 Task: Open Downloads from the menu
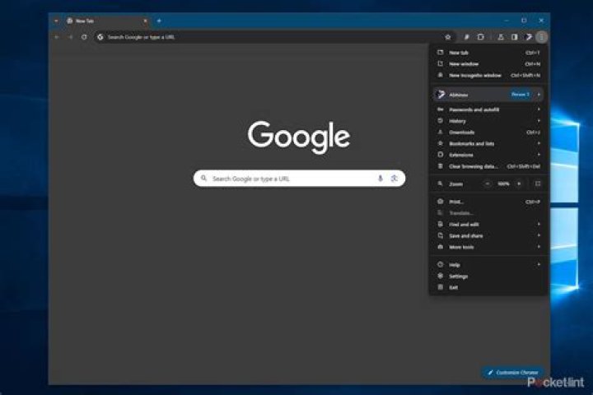[488, 132]
